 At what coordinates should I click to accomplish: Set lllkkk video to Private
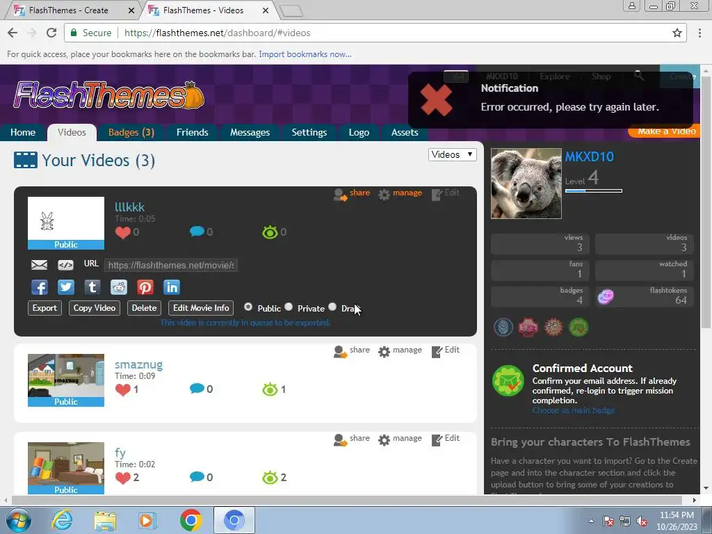[289, 307]
